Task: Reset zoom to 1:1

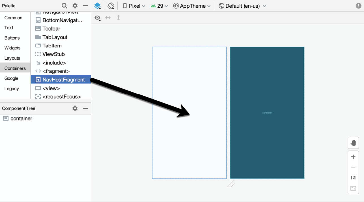Action: tap(353, 178)
